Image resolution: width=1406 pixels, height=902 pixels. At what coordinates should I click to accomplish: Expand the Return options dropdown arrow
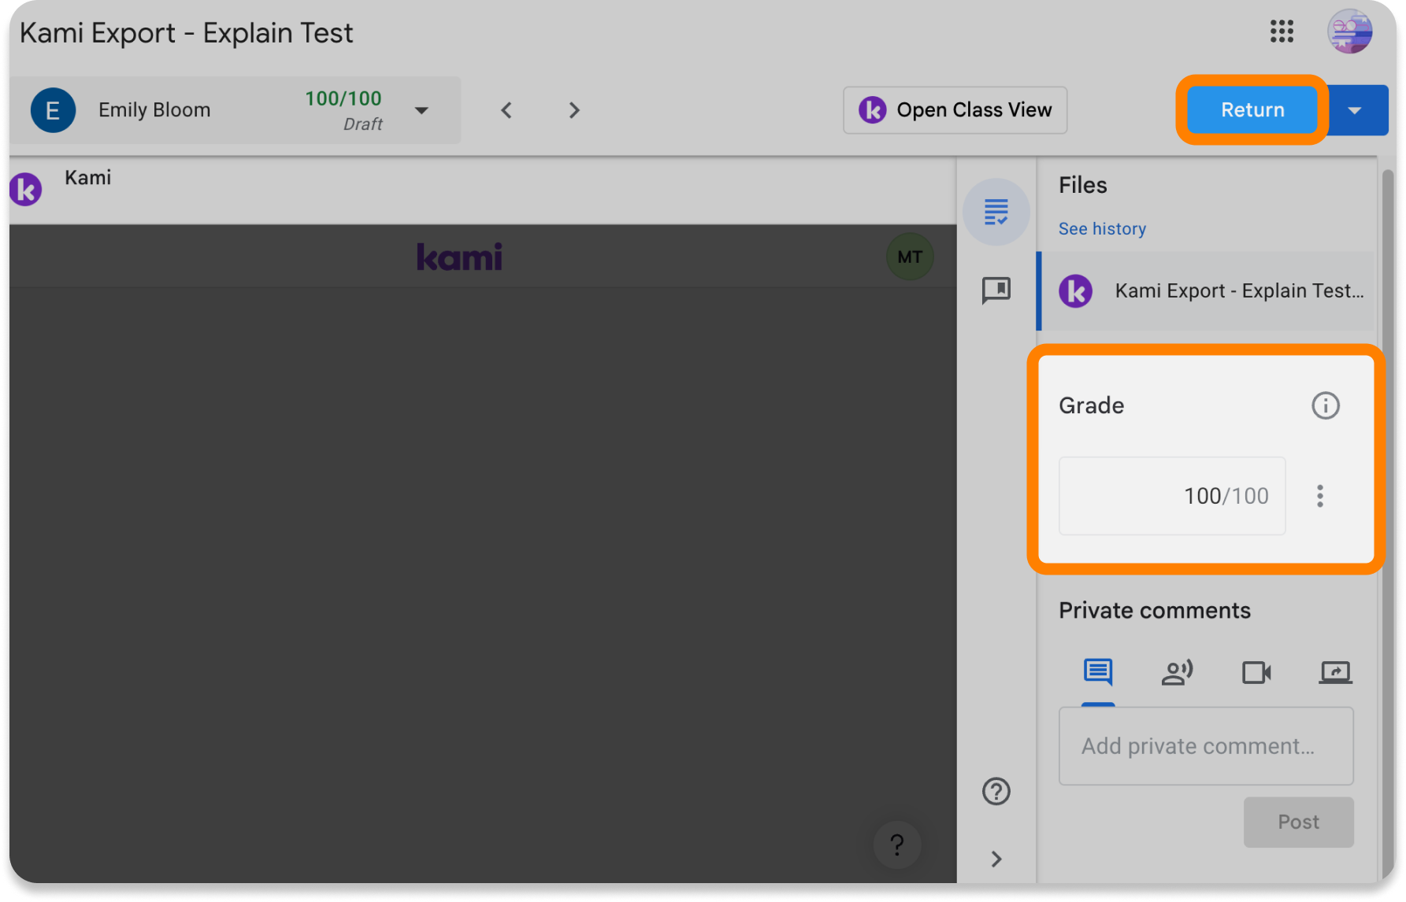1355,110
